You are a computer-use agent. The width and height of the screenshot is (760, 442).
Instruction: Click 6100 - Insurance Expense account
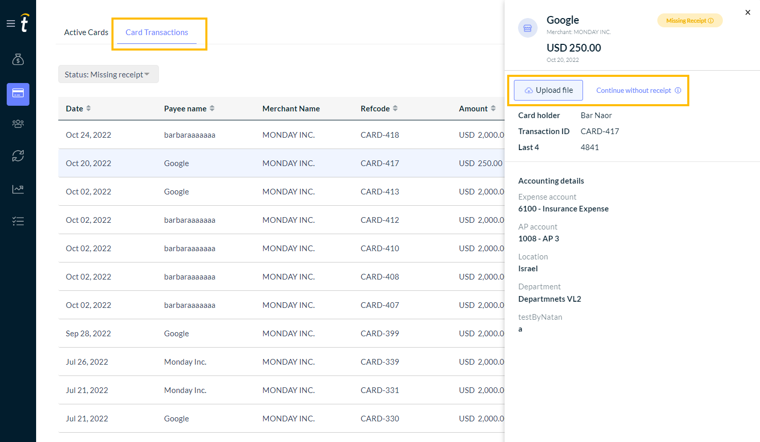pyautogui.click(x=563, y=208)
